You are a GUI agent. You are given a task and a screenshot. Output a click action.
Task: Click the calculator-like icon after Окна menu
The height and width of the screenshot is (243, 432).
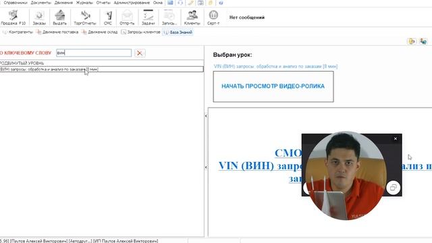[x=170, y=3]
